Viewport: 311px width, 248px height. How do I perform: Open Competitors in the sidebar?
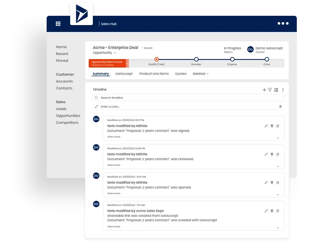(67, 123)
